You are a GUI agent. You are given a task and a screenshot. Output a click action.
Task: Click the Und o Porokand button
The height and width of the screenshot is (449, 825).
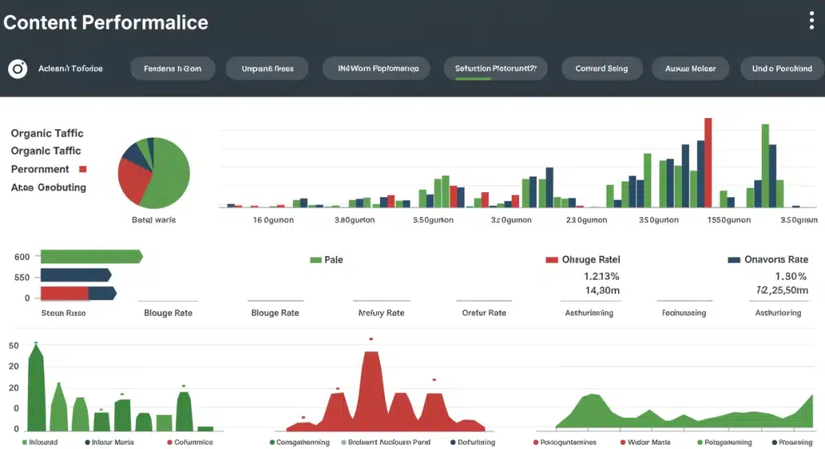[781, 68]
